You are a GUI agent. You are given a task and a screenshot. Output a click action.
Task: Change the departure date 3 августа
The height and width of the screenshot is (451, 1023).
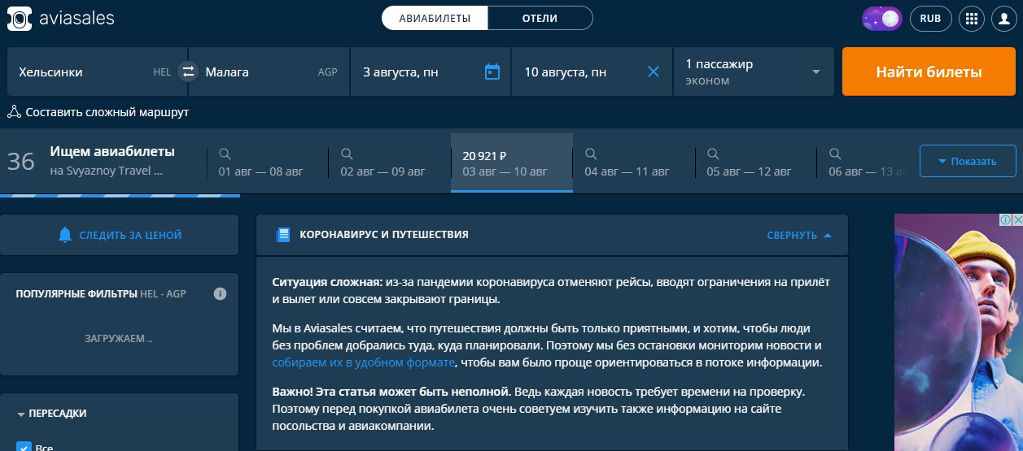pos(430,72)
